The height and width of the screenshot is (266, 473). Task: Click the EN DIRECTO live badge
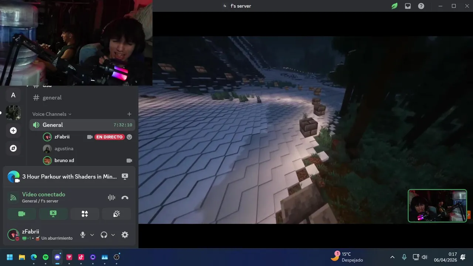coord(109,137)
